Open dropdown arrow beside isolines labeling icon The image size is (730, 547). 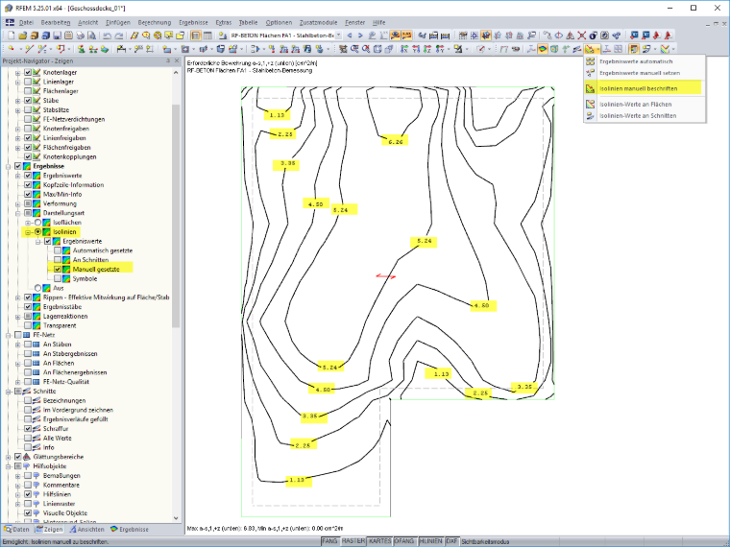pyautogui.click(x=597, y=49)
